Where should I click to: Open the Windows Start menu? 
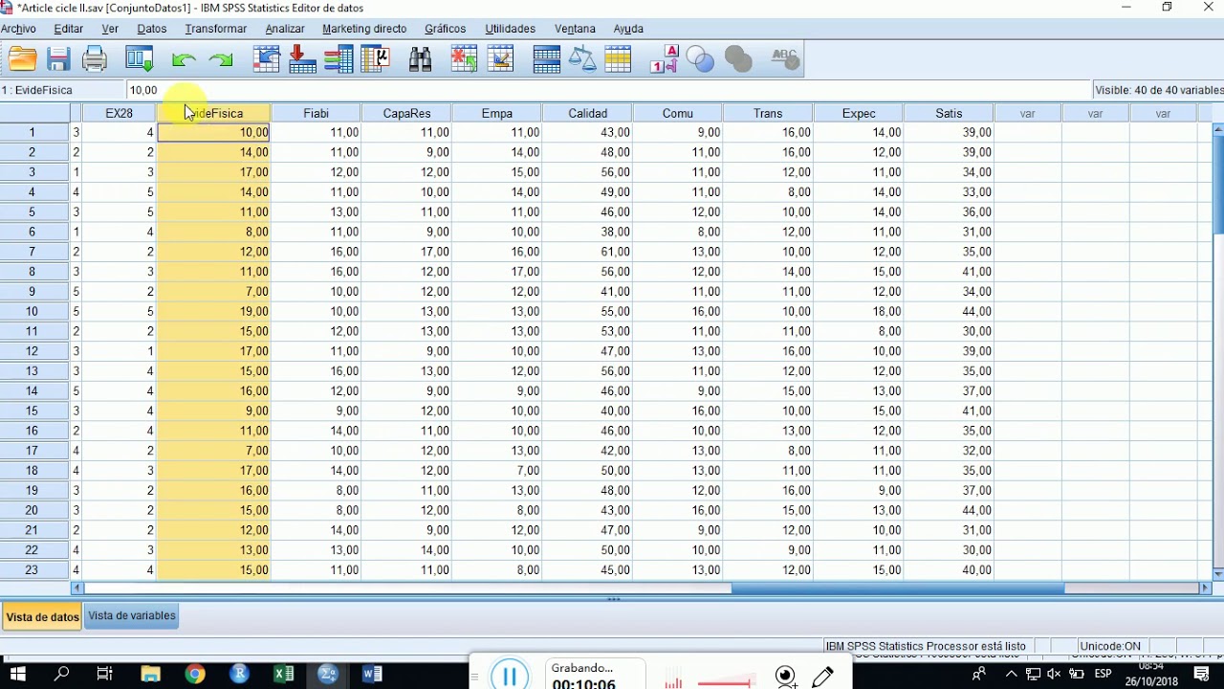pos(17,675)
